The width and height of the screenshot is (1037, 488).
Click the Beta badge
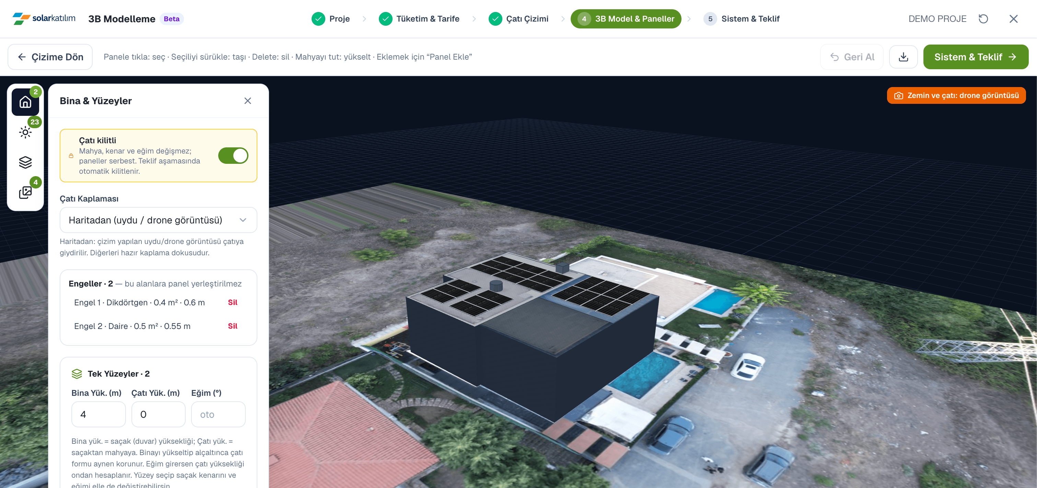coord(172,19)
